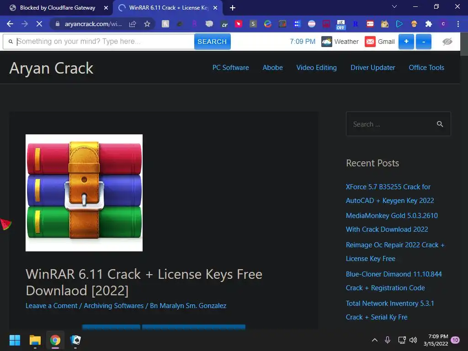The height and width of the screenshot is (351, 468).
Task: Open Solitaire cards app in taskbar
Action: point(75,340)
